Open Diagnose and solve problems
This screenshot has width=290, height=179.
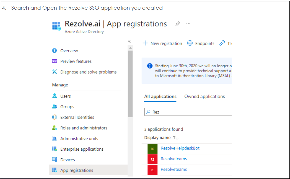coord(88,72)
